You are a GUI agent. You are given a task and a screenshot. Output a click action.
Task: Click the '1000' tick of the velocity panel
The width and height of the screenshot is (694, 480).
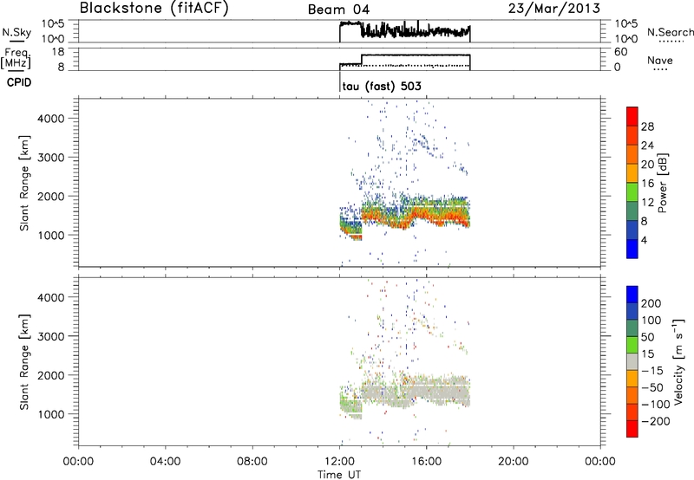tap(50, 414)
